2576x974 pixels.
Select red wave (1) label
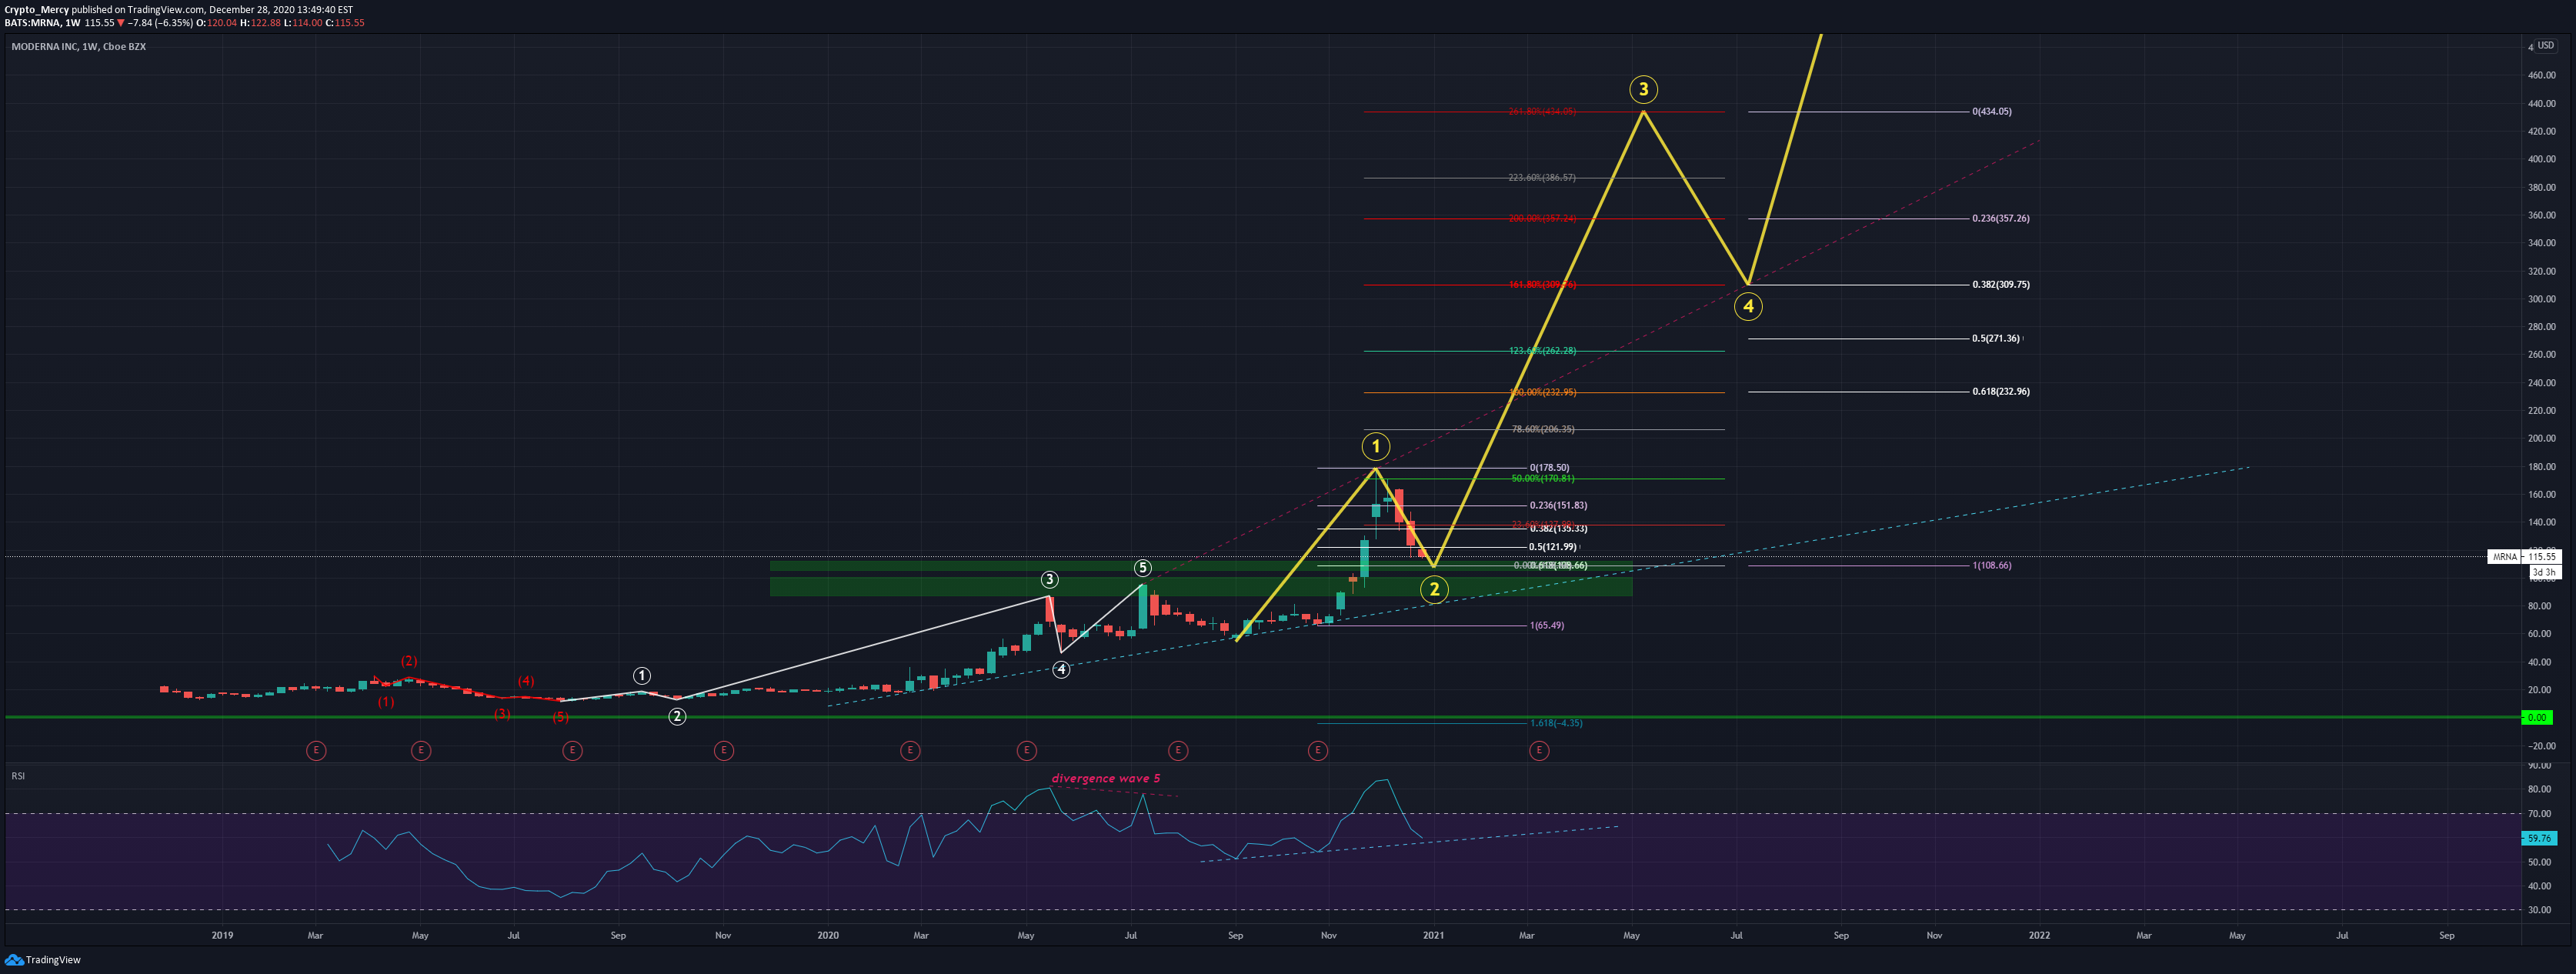(x=386, y=702)
